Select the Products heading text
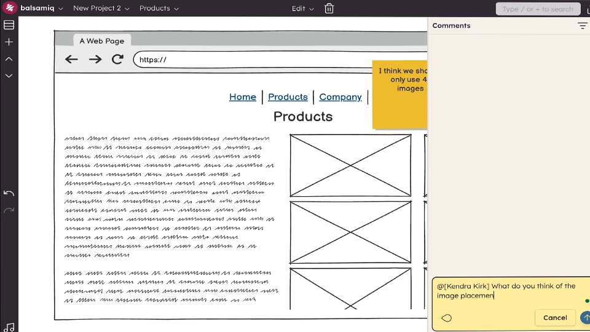 [x=303, y=116]
